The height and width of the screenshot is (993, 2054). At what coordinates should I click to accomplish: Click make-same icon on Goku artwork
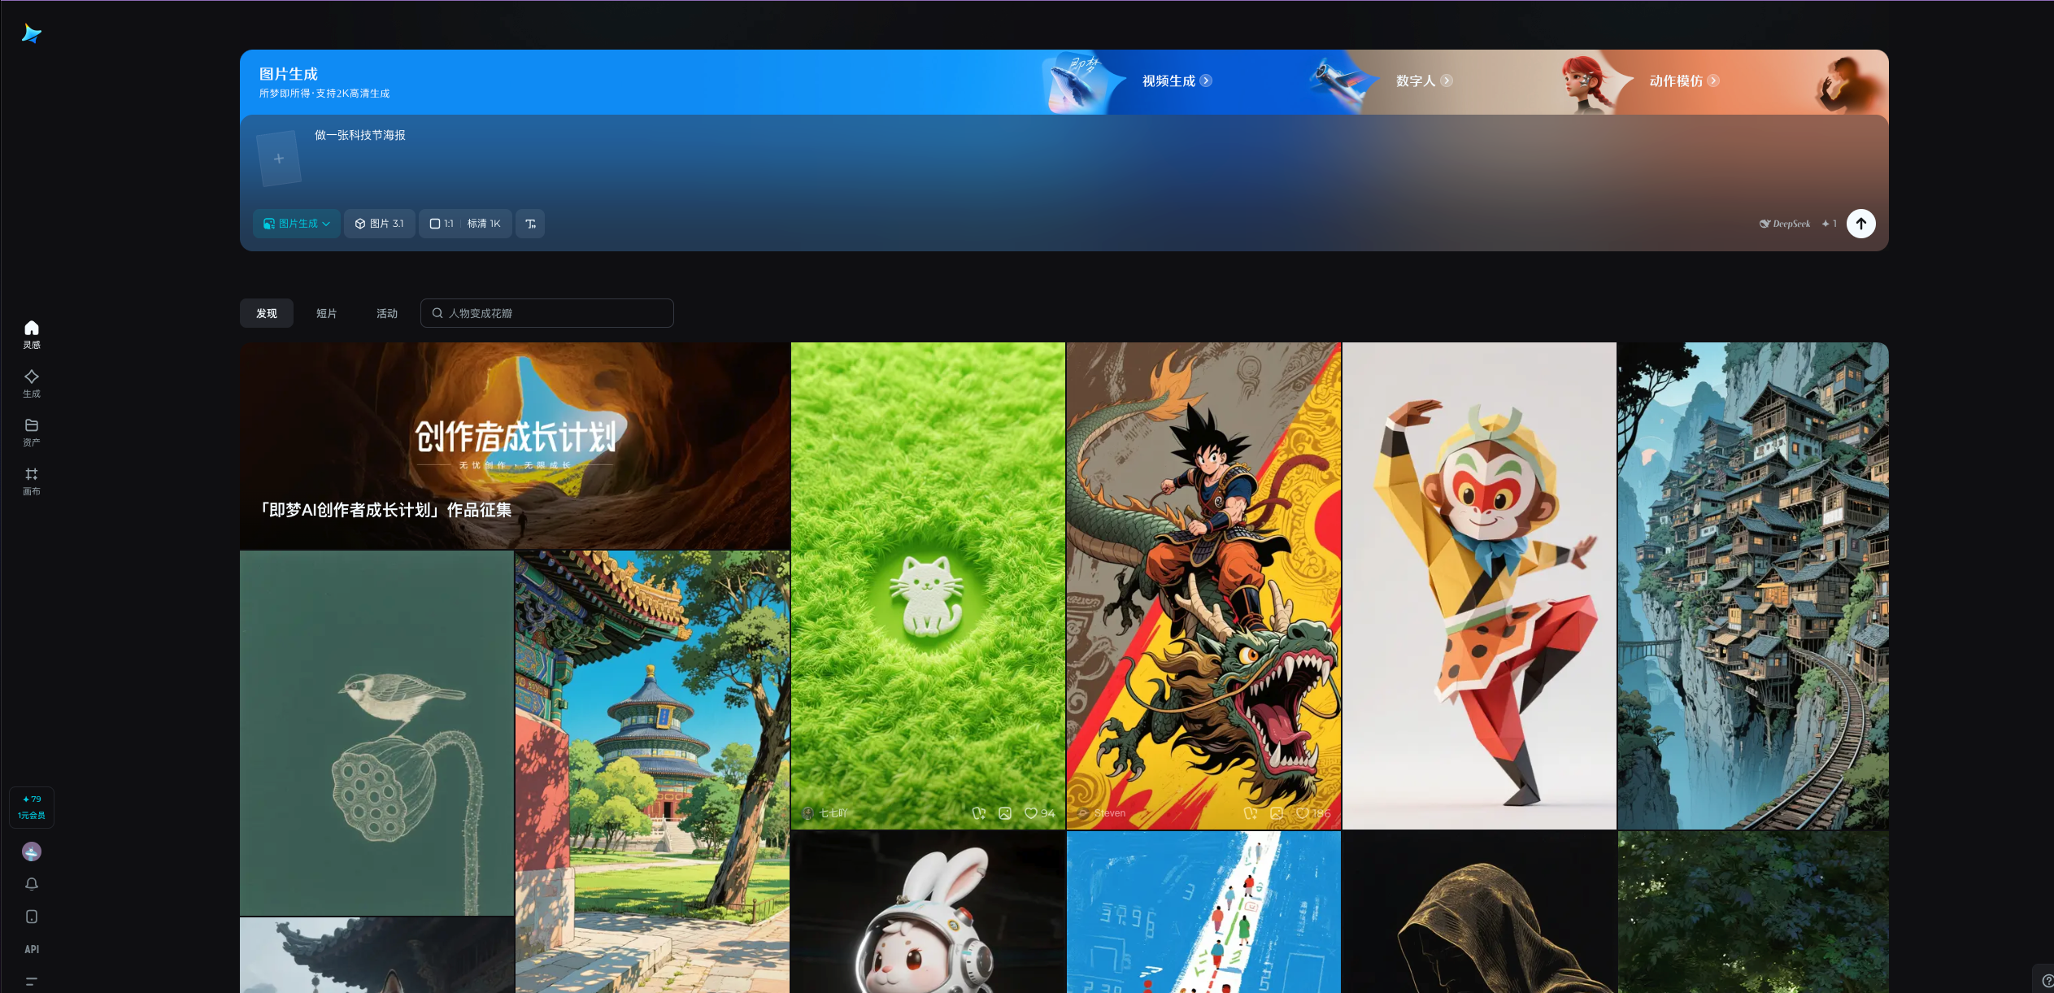pyautogui.click(x=1251, y=813)
